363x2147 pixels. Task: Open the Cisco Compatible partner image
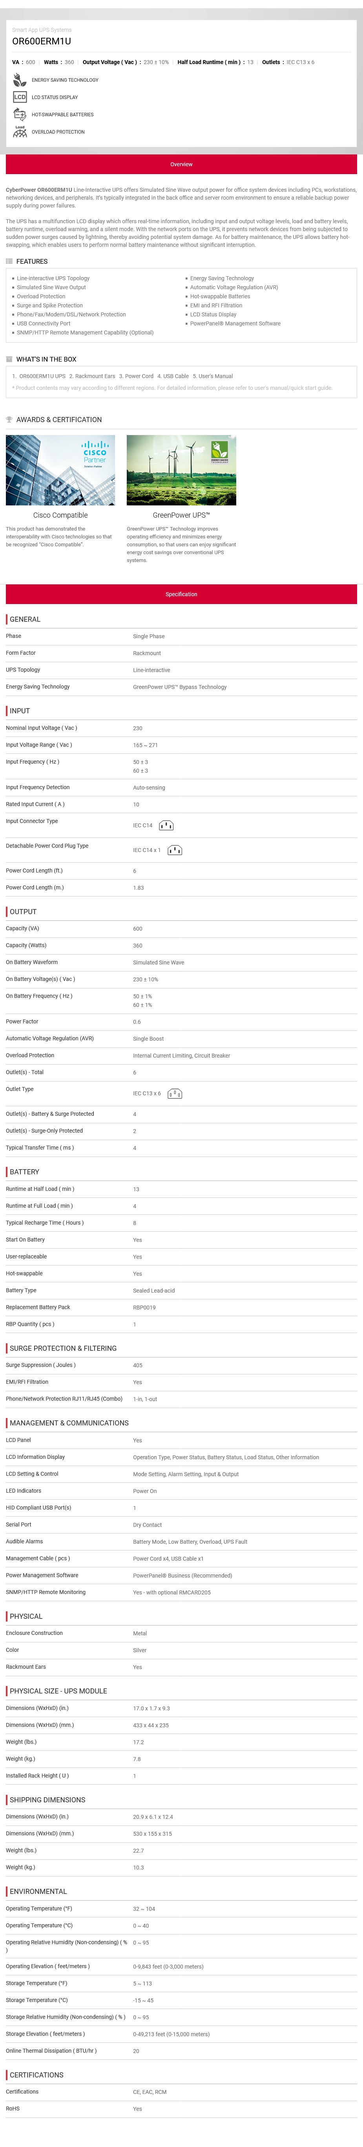point(60,470)
